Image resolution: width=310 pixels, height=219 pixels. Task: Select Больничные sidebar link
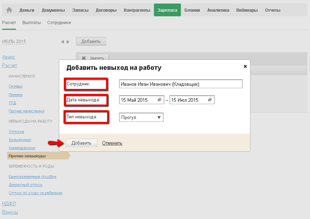tap(20, 140)
